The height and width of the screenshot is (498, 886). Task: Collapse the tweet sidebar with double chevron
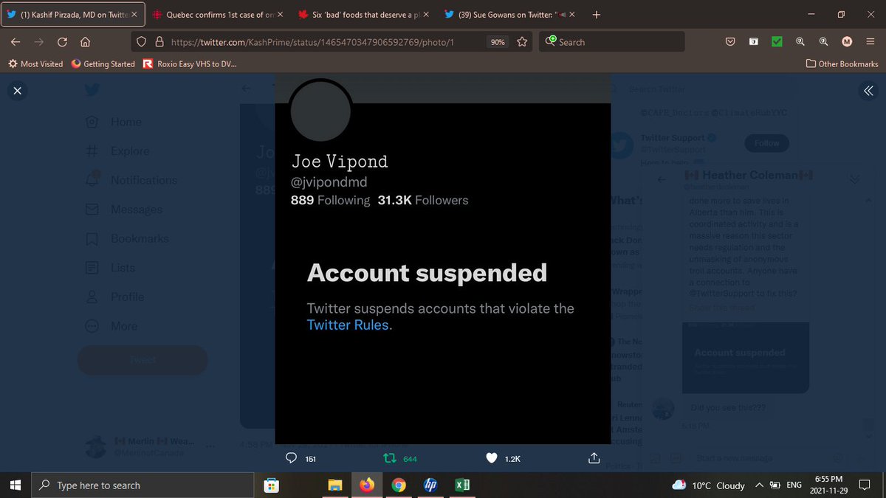868,90
